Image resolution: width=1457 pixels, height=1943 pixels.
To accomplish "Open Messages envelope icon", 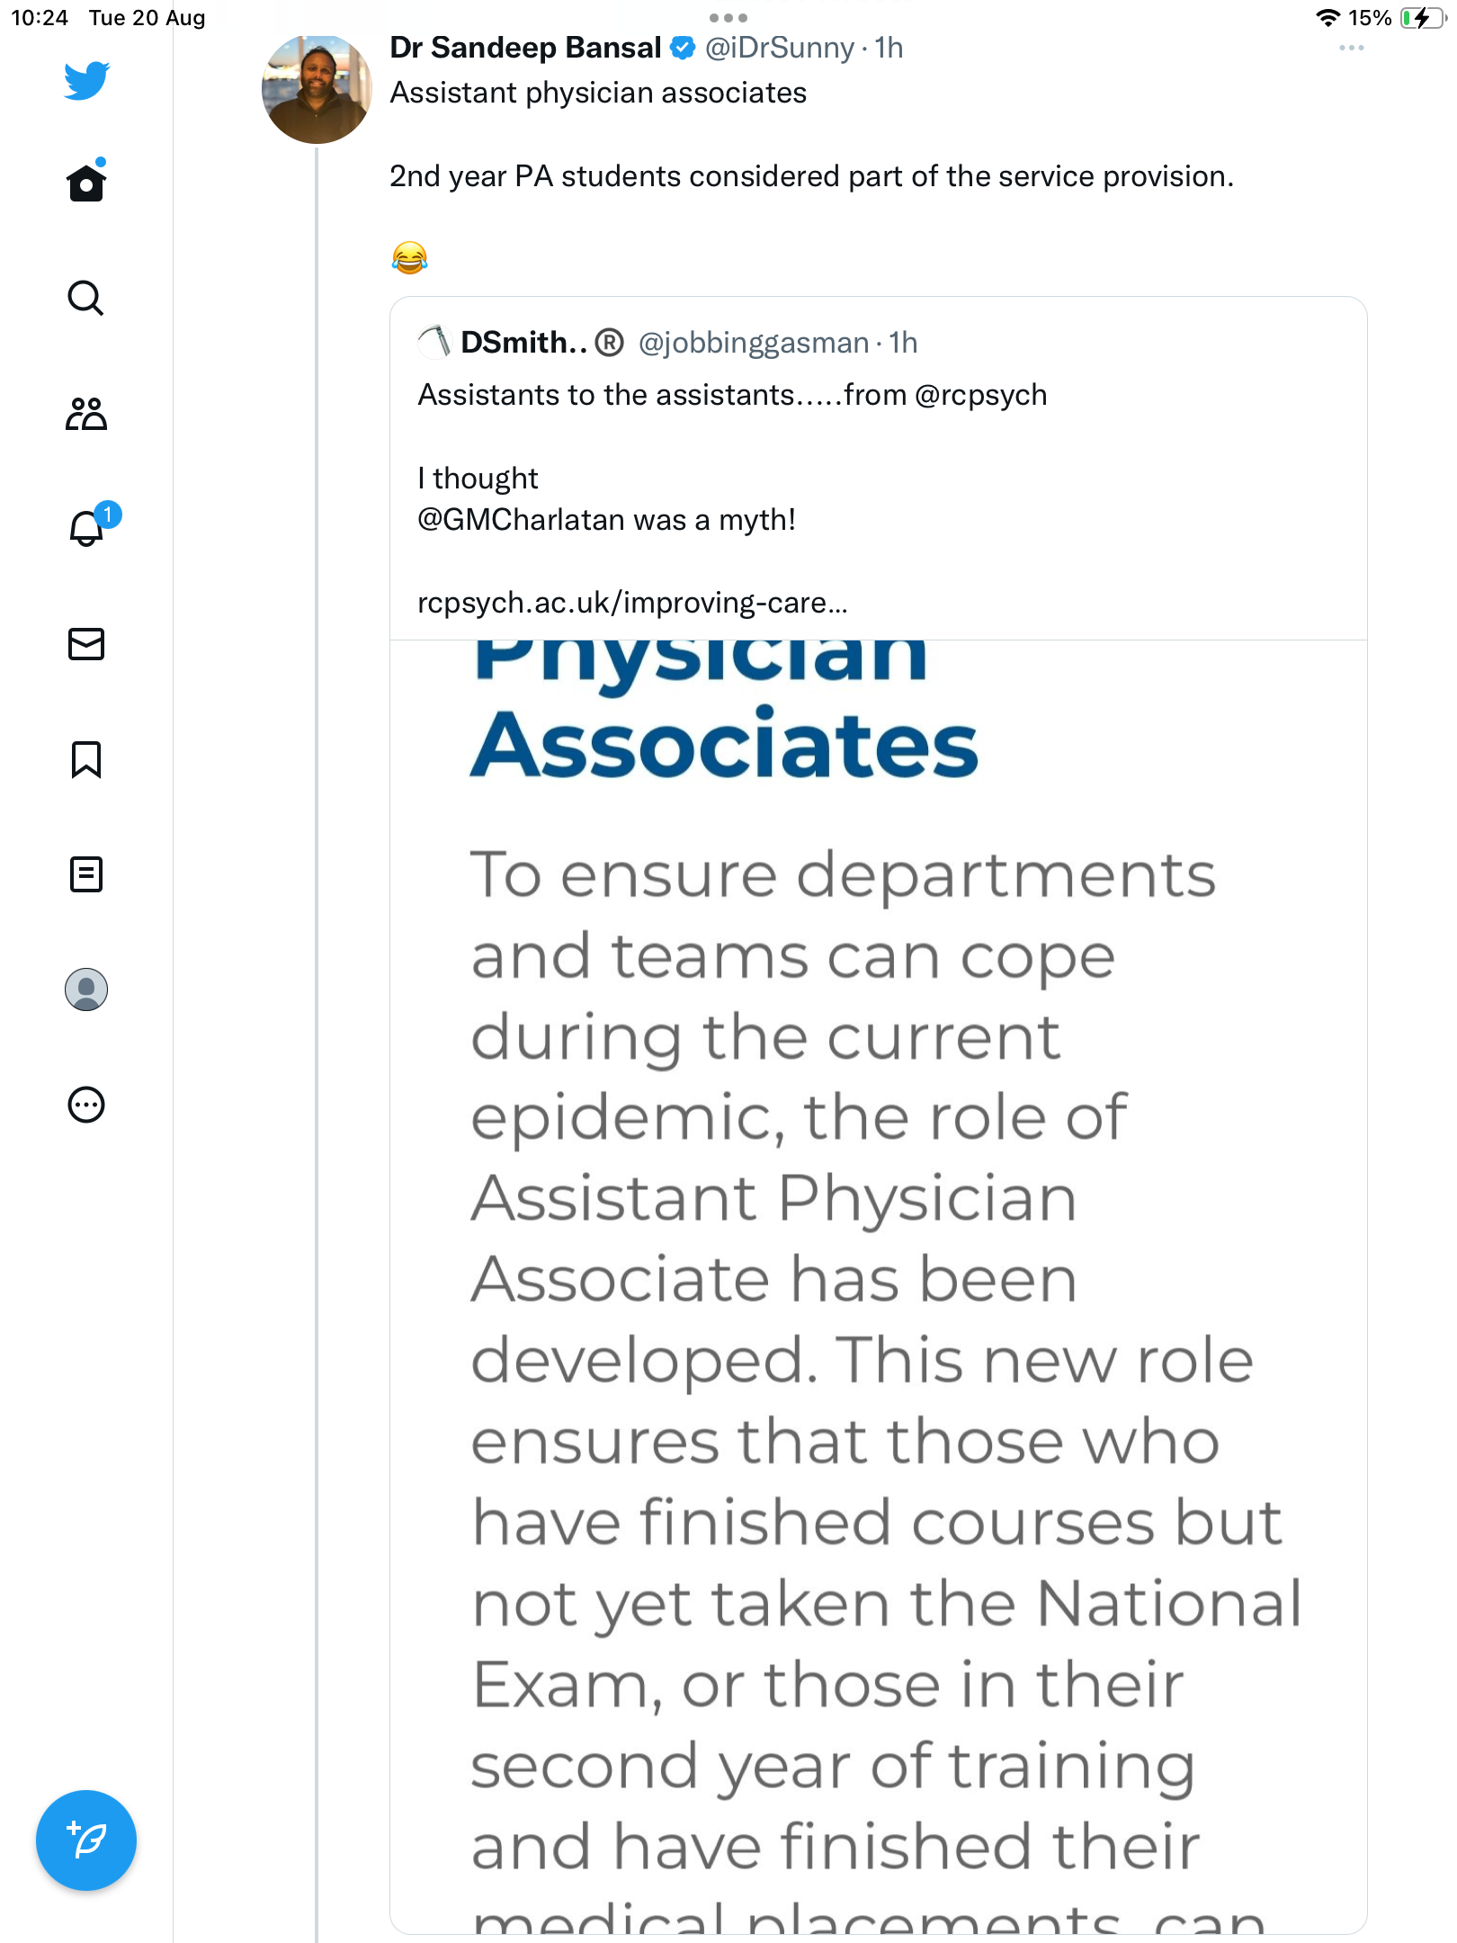I will 86,644.
